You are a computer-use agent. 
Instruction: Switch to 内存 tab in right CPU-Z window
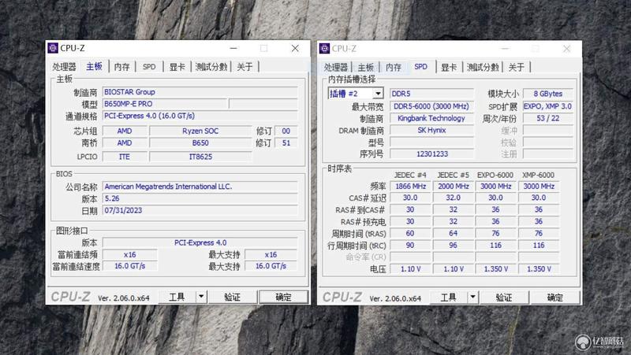click(394, 67)
